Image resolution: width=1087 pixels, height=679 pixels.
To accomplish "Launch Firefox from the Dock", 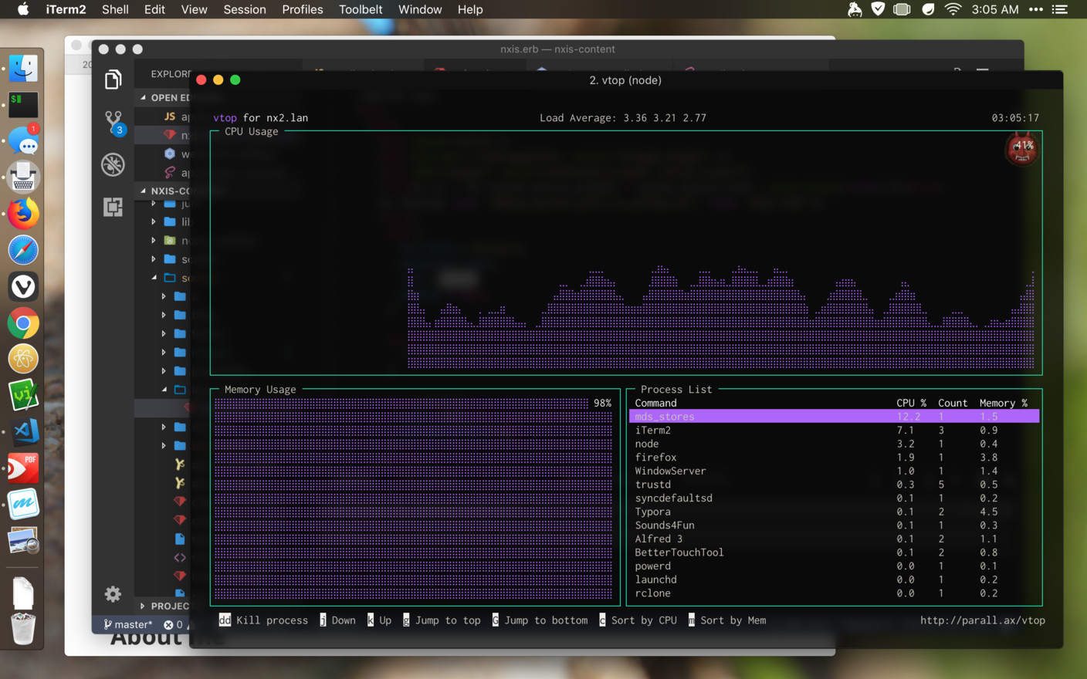I will point(23,214).
